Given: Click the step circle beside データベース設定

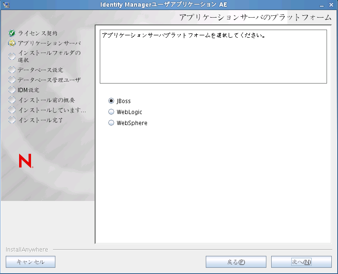Looking at the screenshot, I should click(x=12, y=70).
